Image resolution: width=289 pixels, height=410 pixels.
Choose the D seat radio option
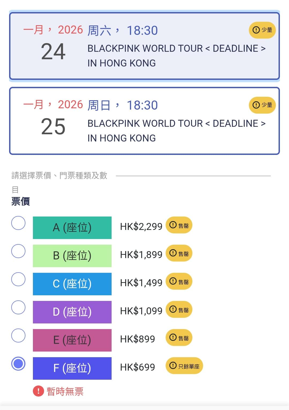18,307
